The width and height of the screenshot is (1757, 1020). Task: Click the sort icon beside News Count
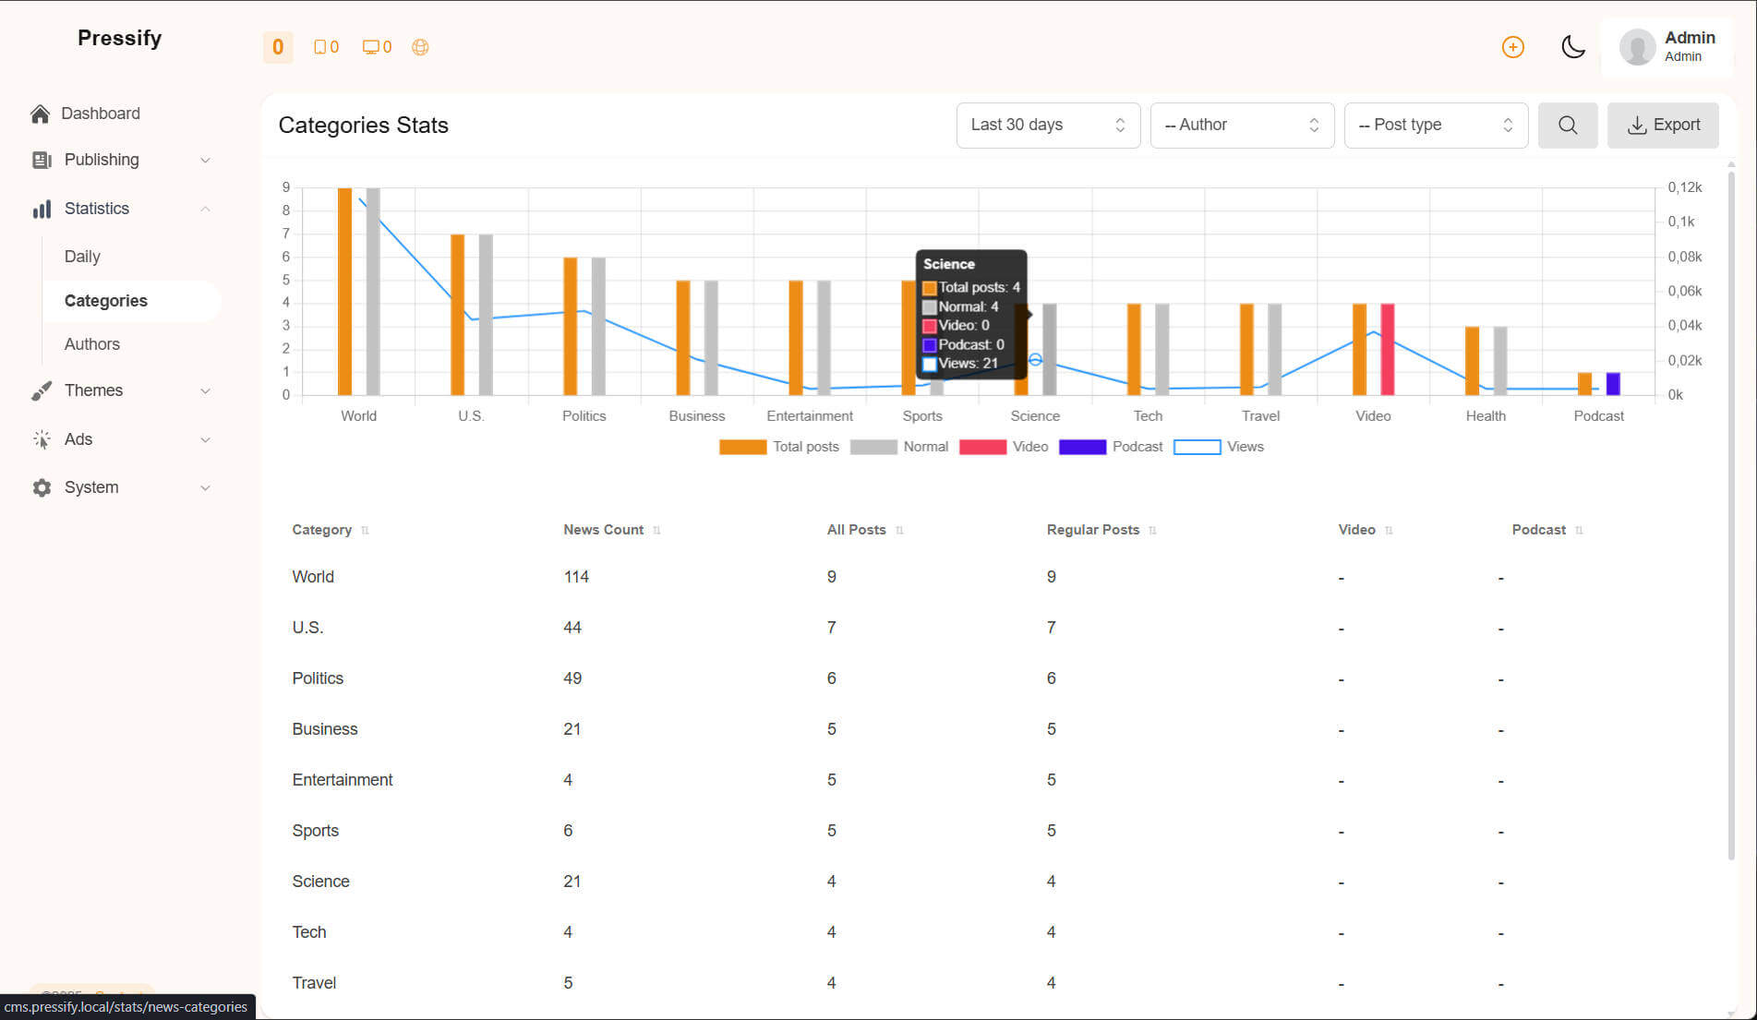pos(656,530)
